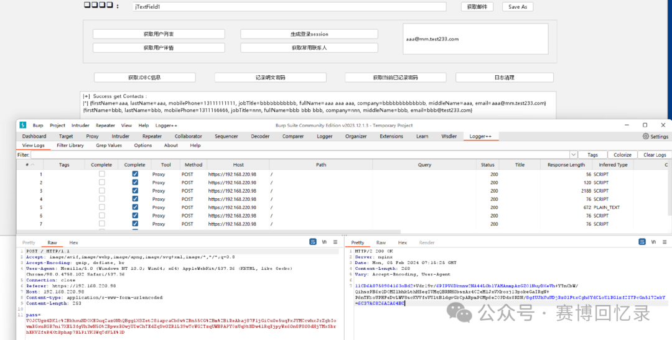
Task: Show request in Pretty view
Action: 29,242
